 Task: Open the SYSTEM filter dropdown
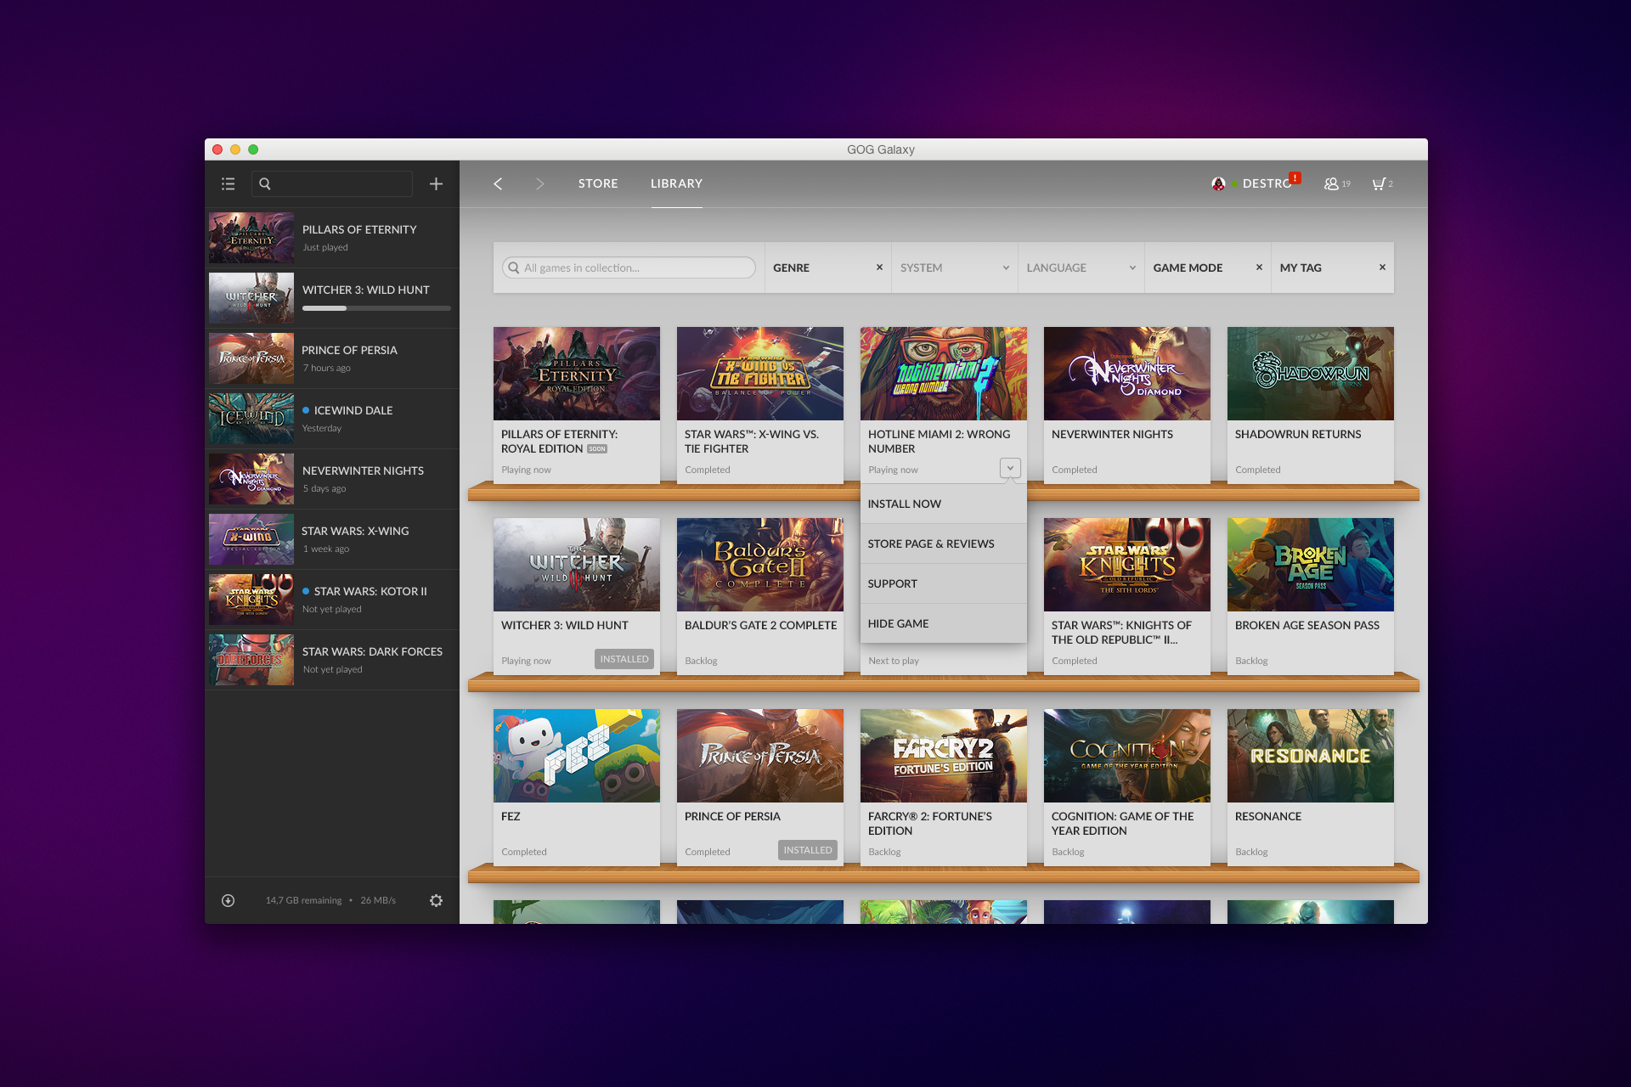[x=951, y=267]
